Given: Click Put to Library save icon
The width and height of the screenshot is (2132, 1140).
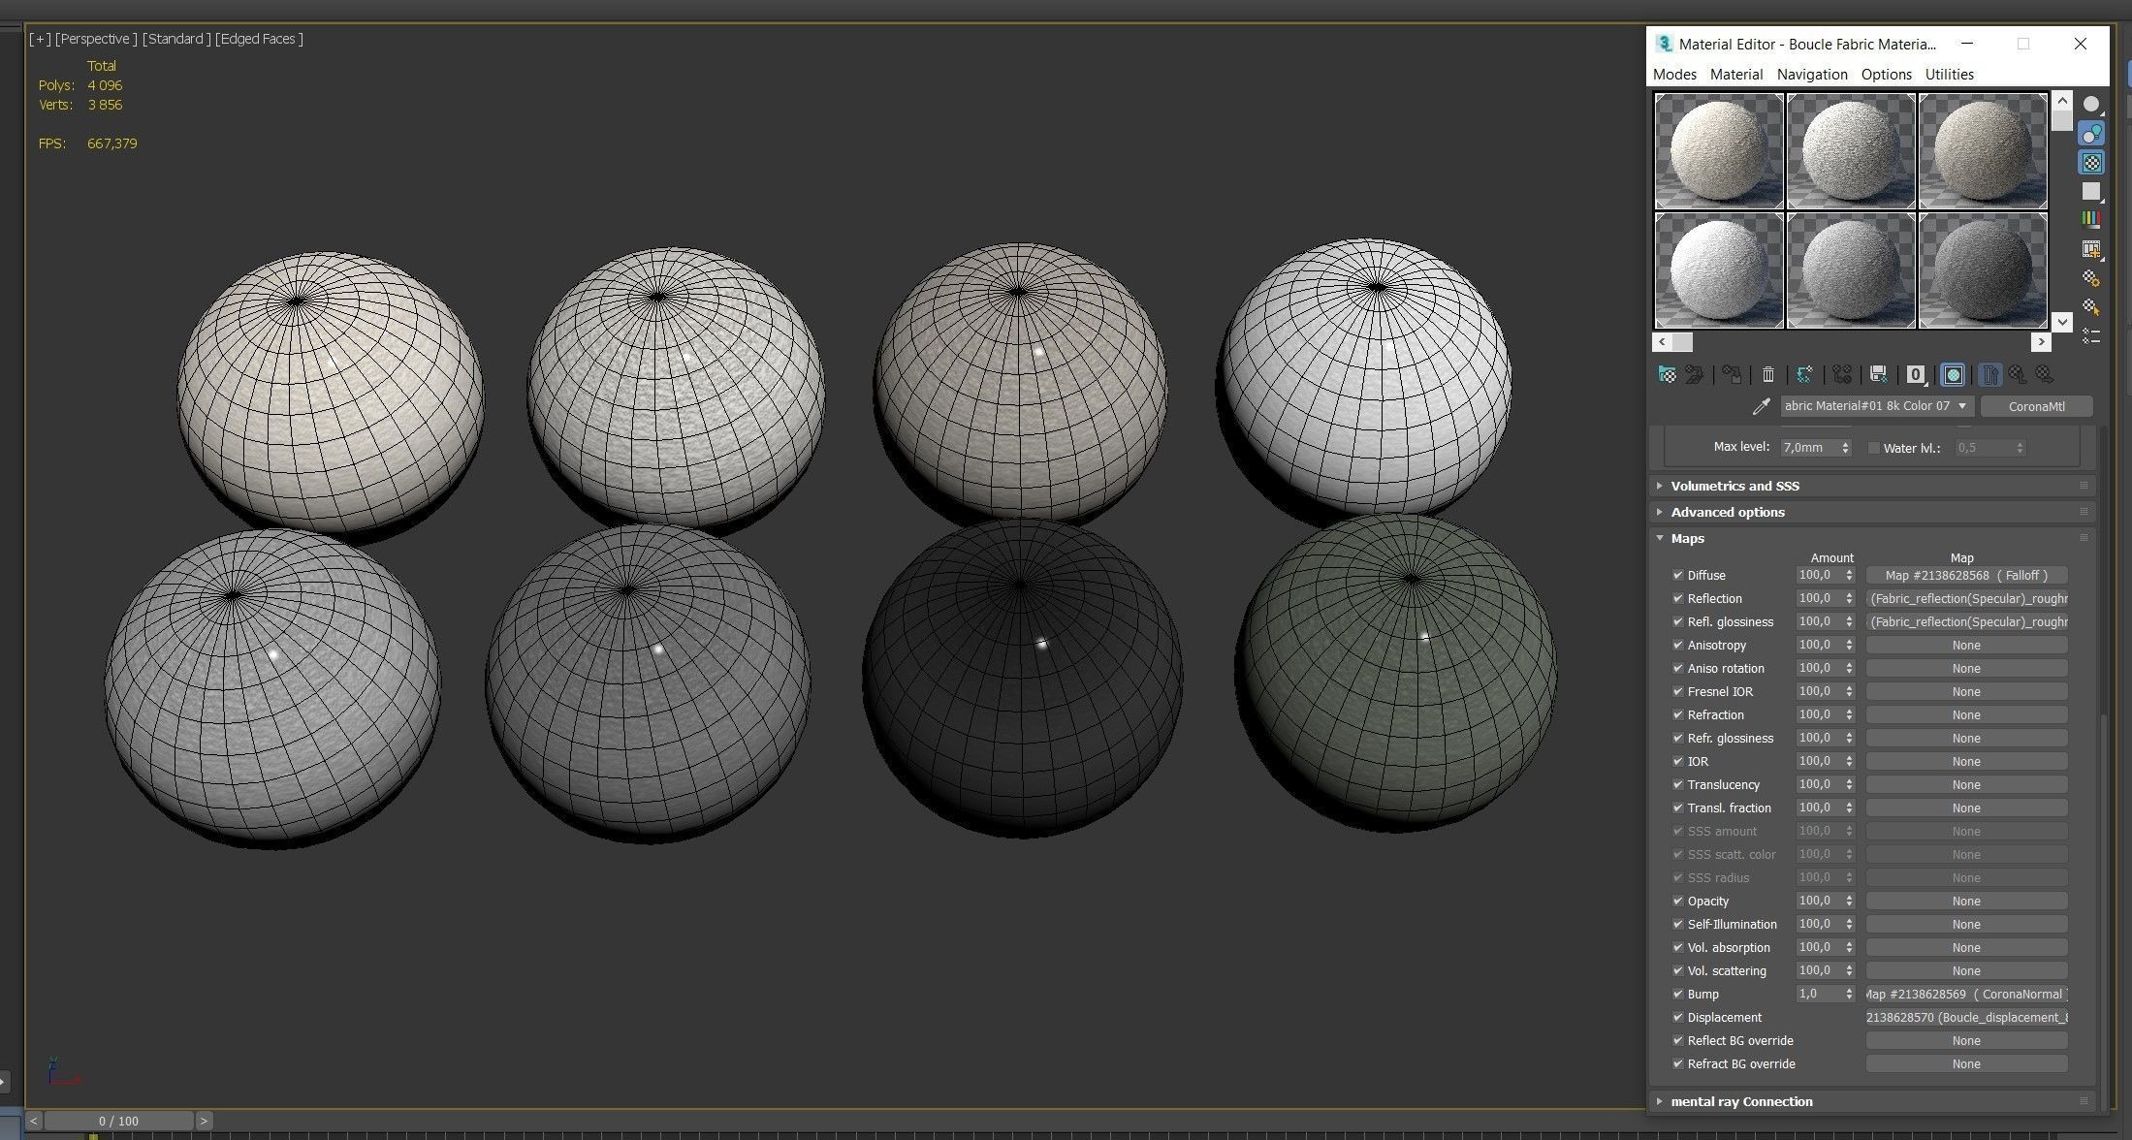Looking at the screenshot, I should pos(1878,375).
